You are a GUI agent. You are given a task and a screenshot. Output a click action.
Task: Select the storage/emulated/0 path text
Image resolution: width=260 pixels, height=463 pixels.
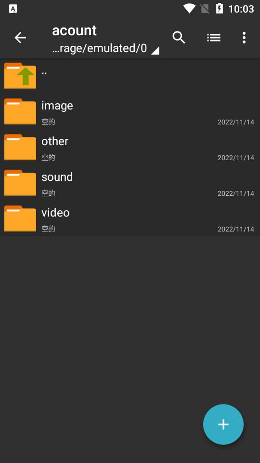(x=99, y=48)
